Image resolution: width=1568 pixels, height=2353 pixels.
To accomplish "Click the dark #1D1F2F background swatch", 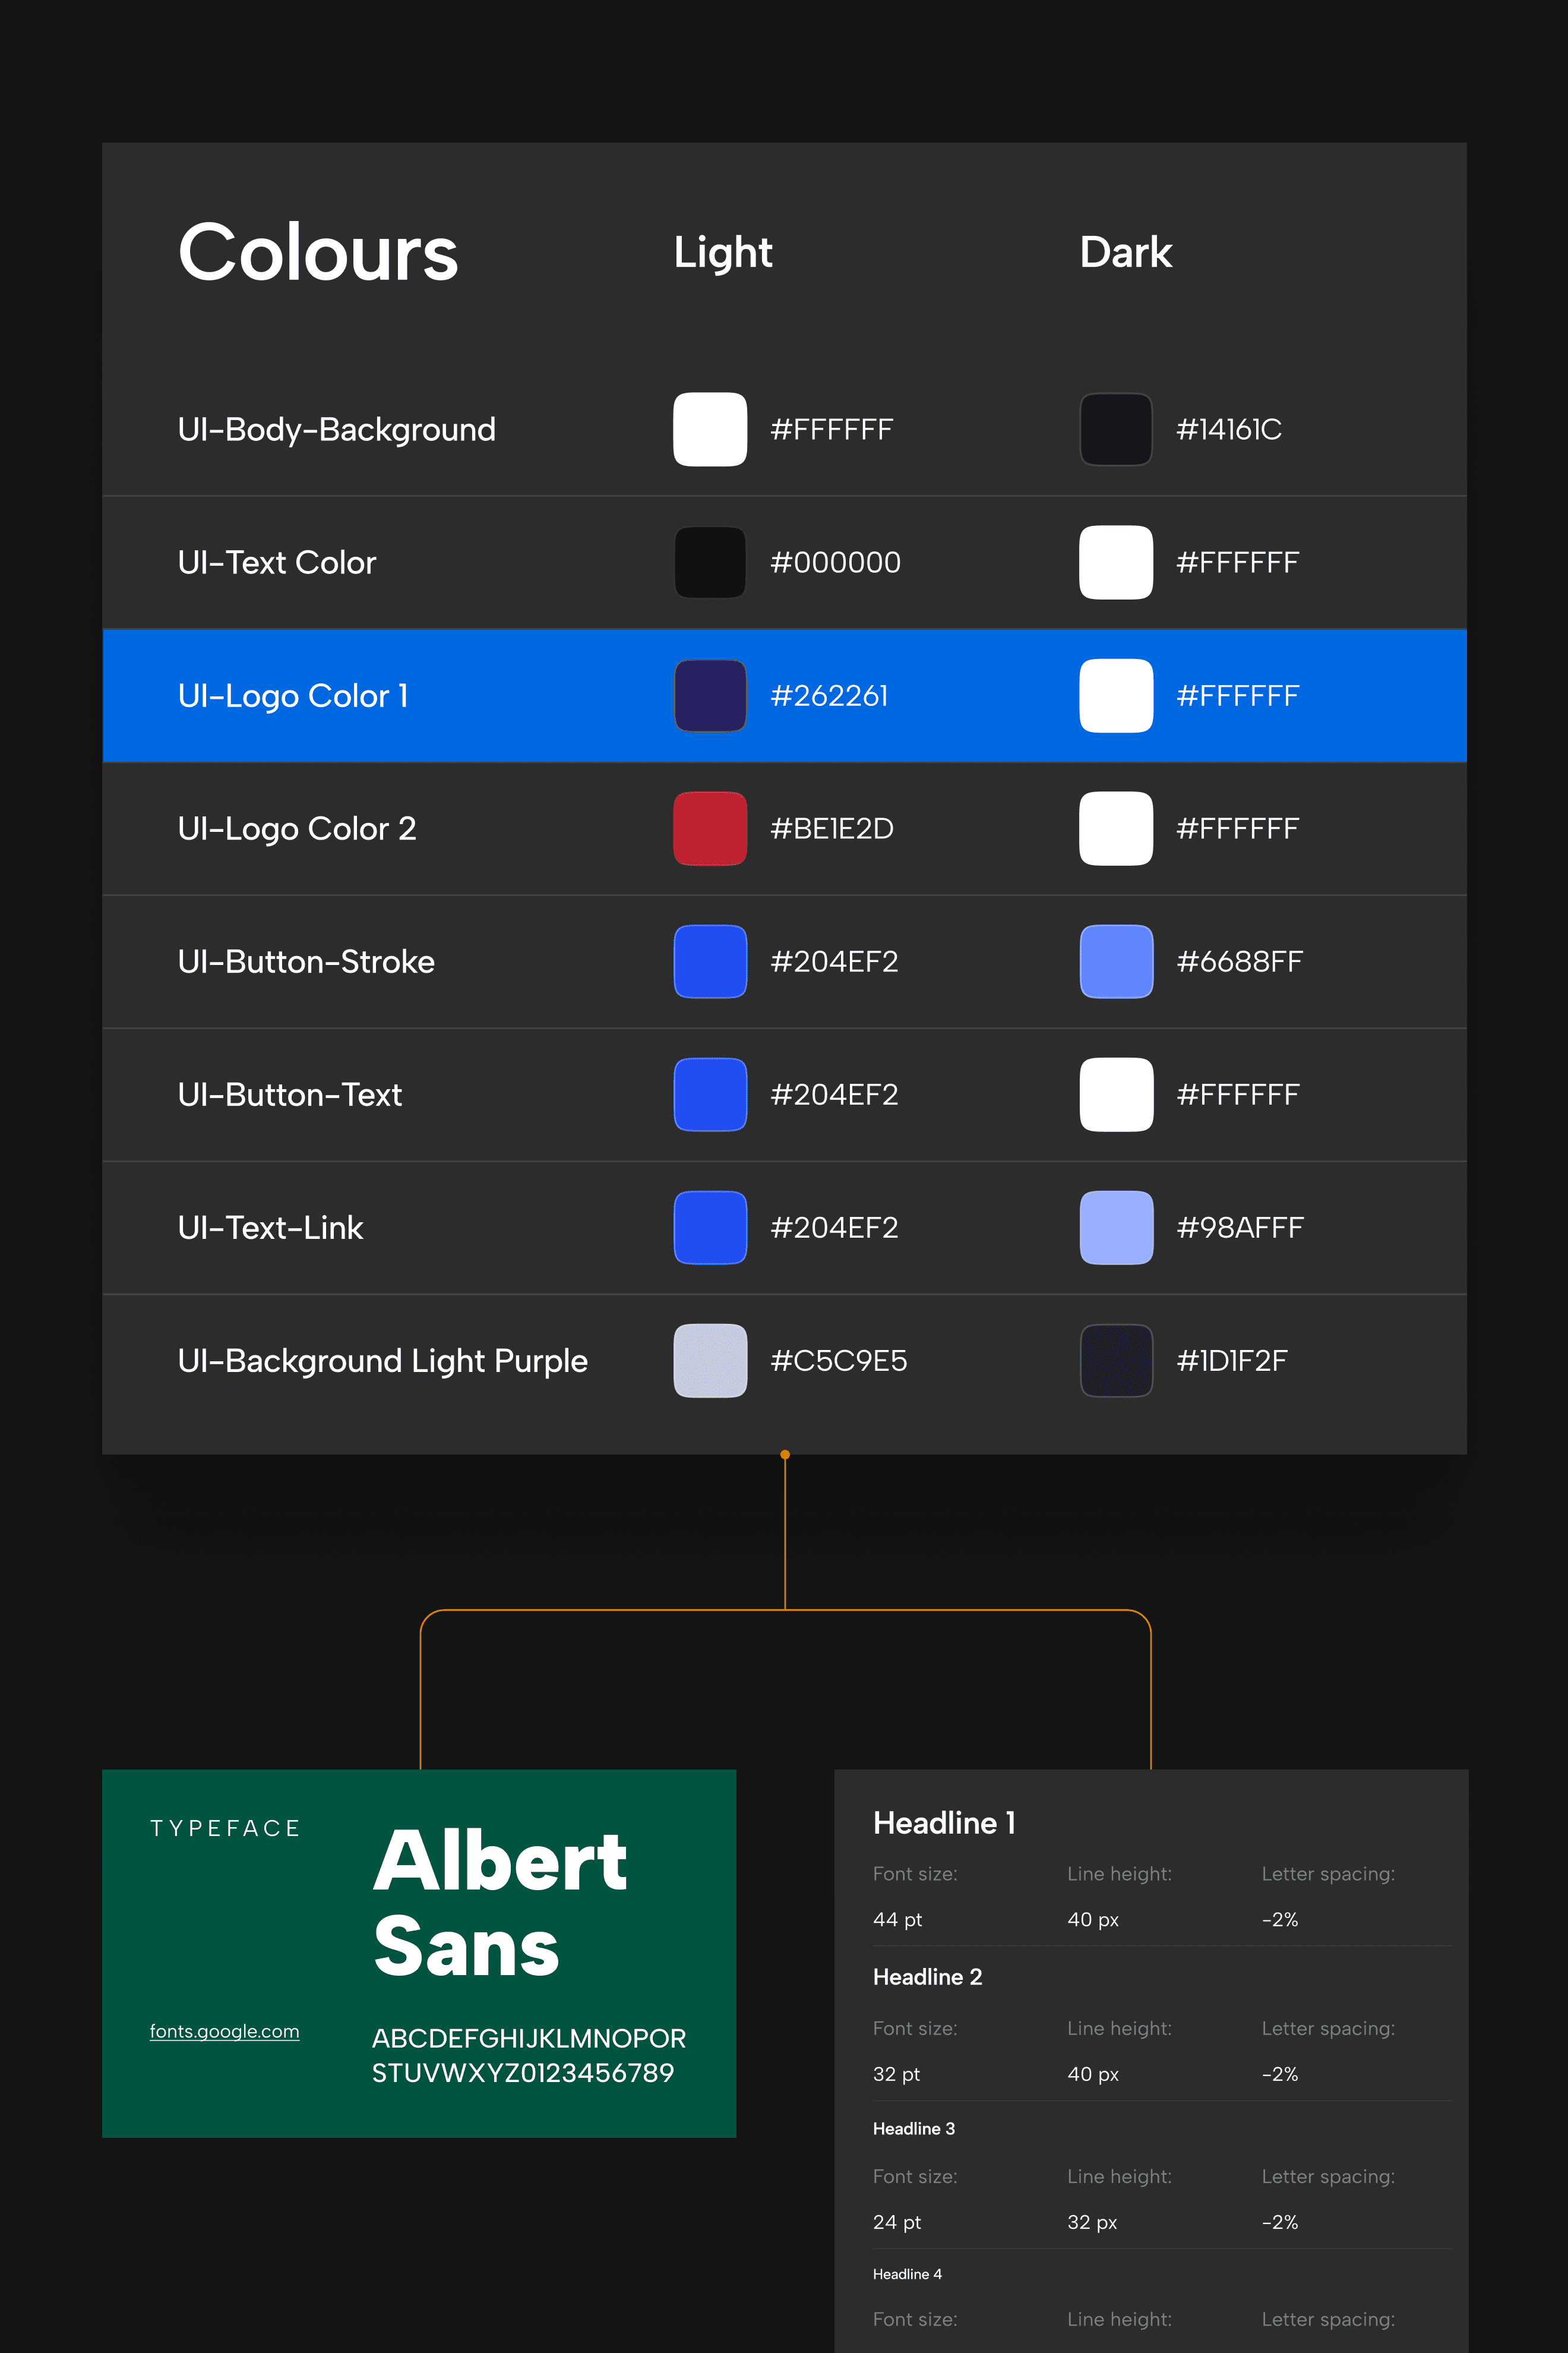I will 1116,1361.
